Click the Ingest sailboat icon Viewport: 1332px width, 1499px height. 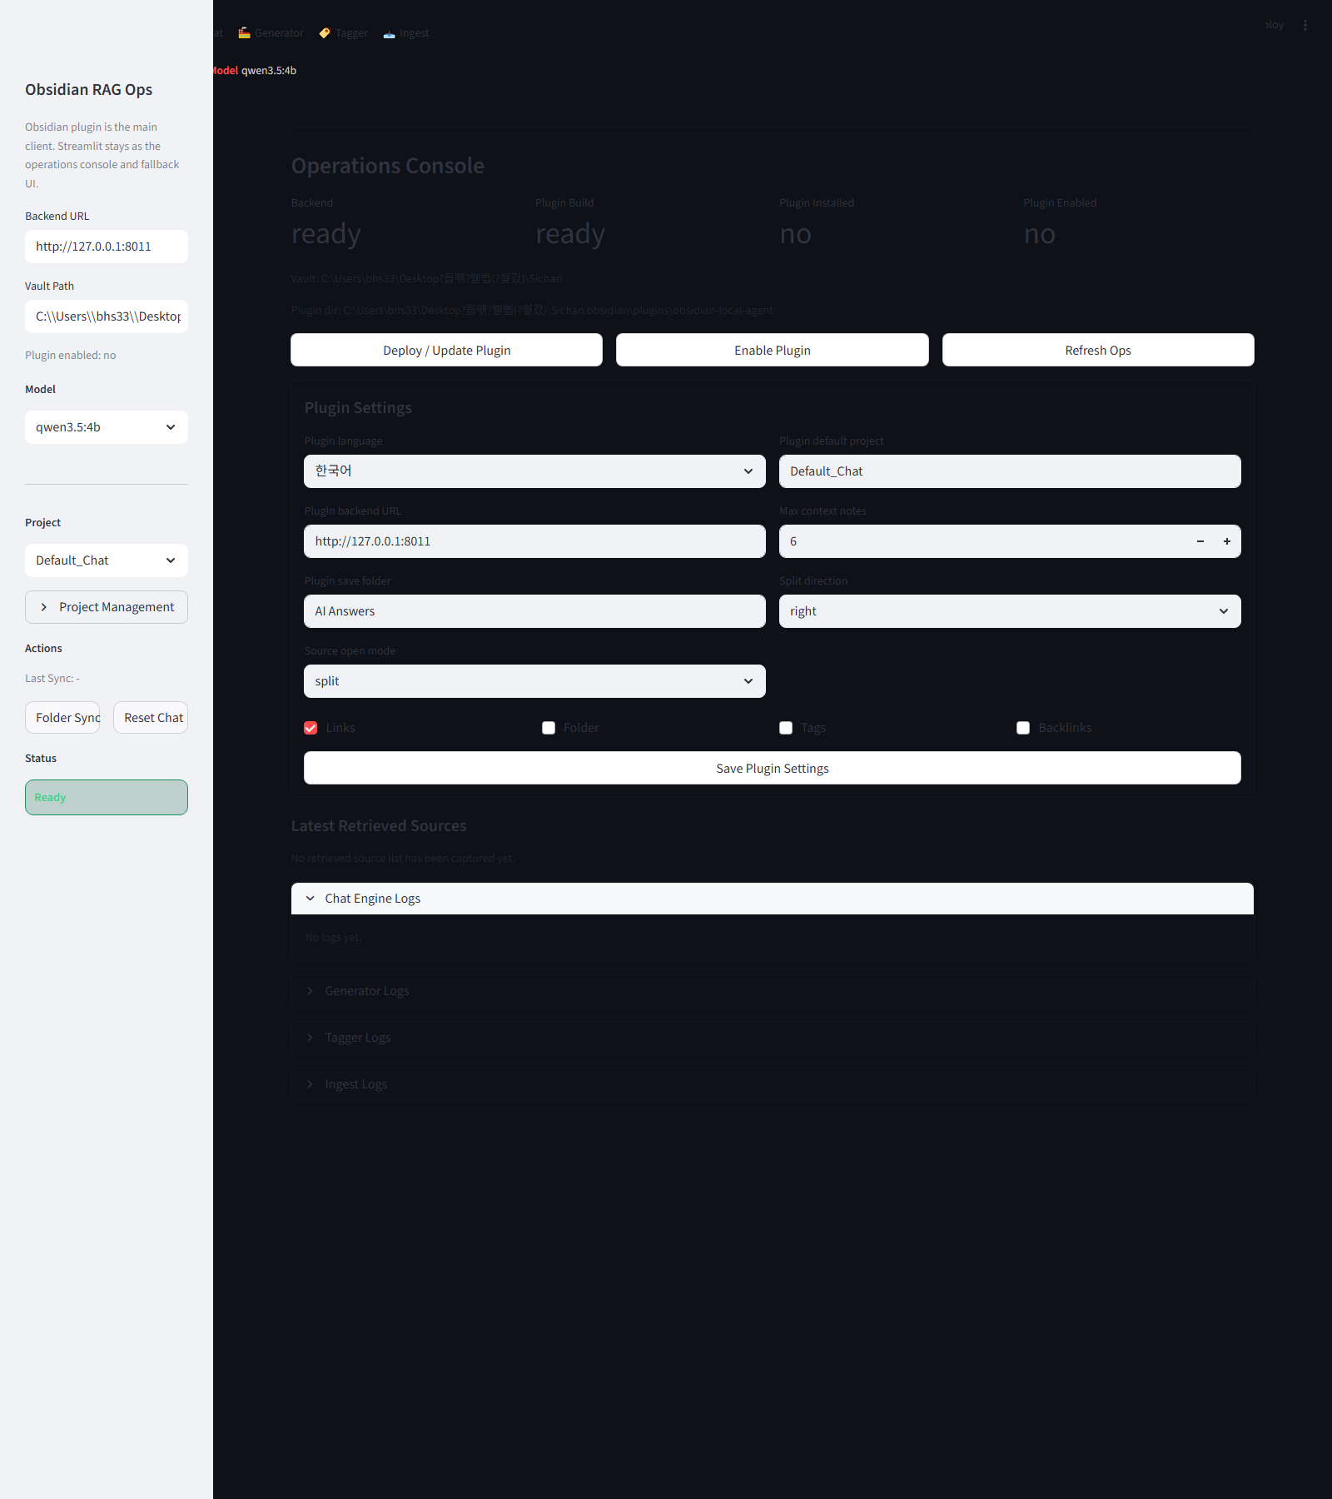click(388, 33)
